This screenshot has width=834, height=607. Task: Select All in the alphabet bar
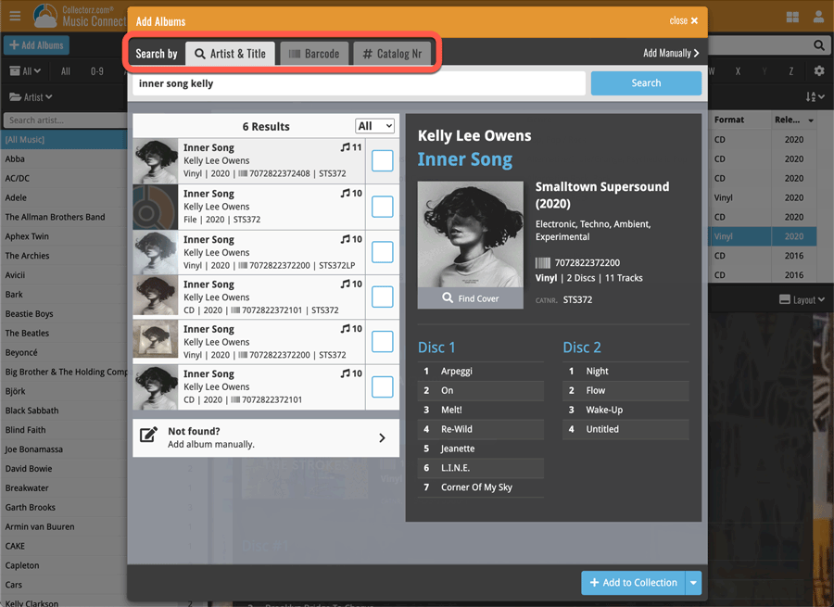(66, 71)
